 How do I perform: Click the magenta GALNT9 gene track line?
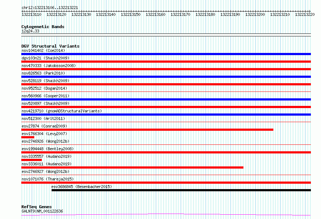click(x=166, y=215)
